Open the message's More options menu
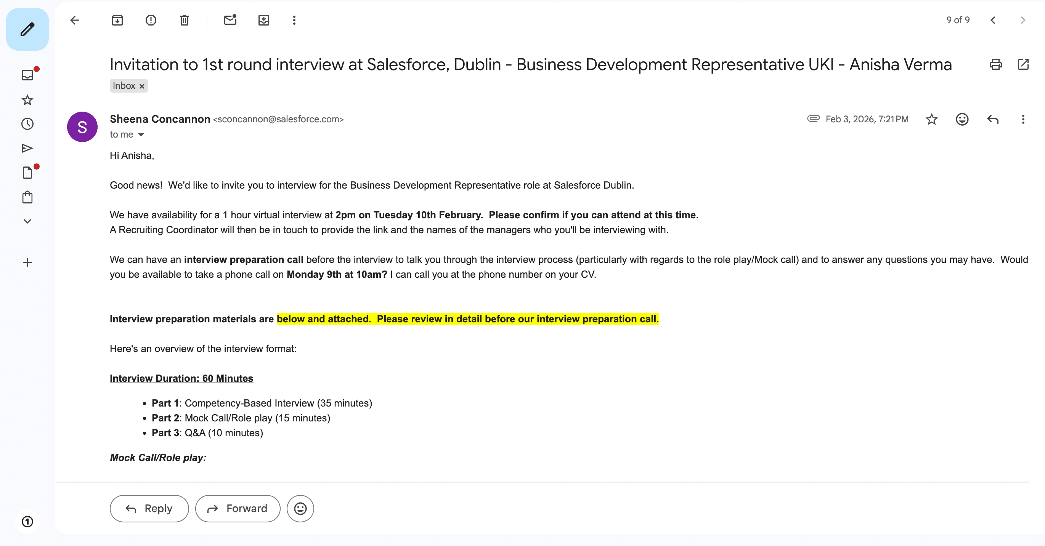This screenshot has width=1045, height=546. [1023, 119]
